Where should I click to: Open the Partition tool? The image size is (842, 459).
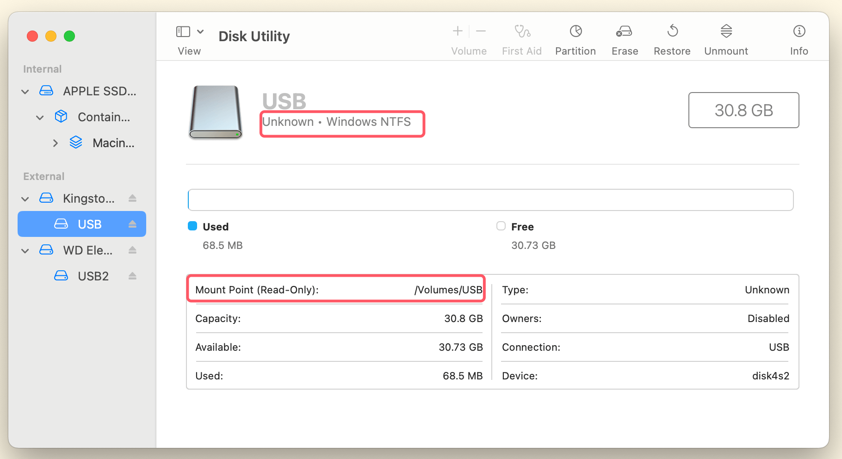click(x=575, y=38)
